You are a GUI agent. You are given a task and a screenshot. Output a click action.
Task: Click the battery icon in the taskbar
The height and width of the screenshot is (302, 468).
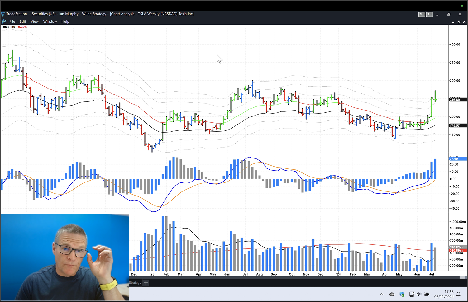point(427,294)
